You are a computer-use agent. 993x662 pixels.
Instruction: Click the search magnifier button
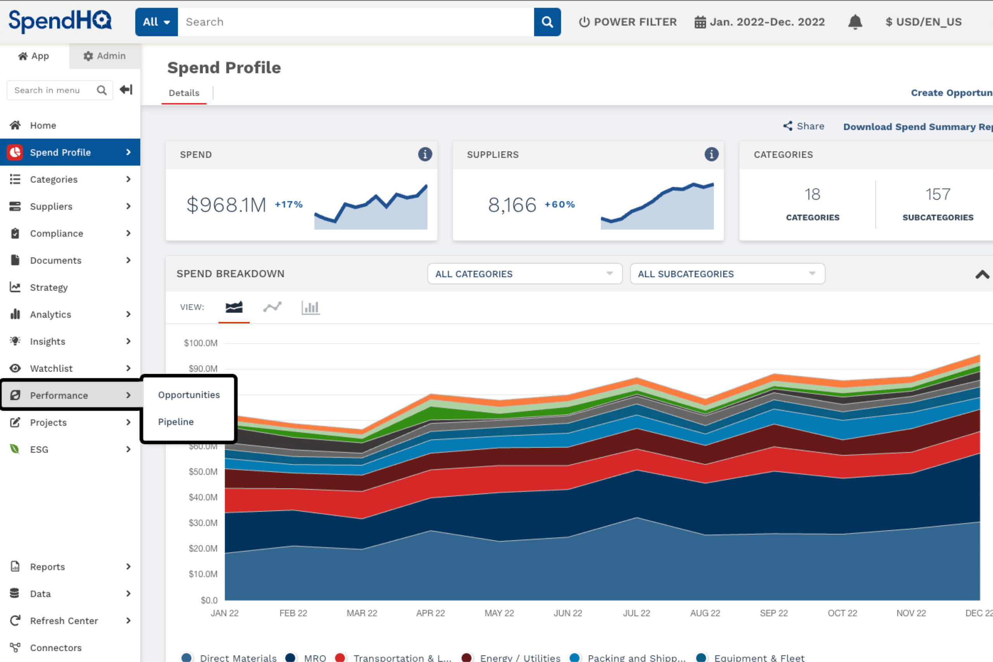click(547, 22)
